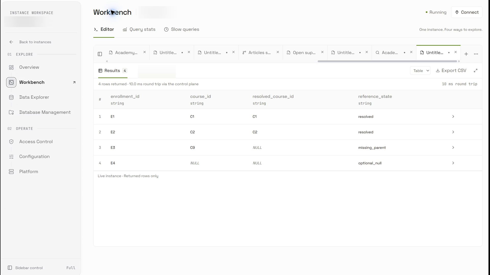Viewport: 490px width, 275px height.
Task: Click the enrollment_id column header
Action: pos(125,97)
